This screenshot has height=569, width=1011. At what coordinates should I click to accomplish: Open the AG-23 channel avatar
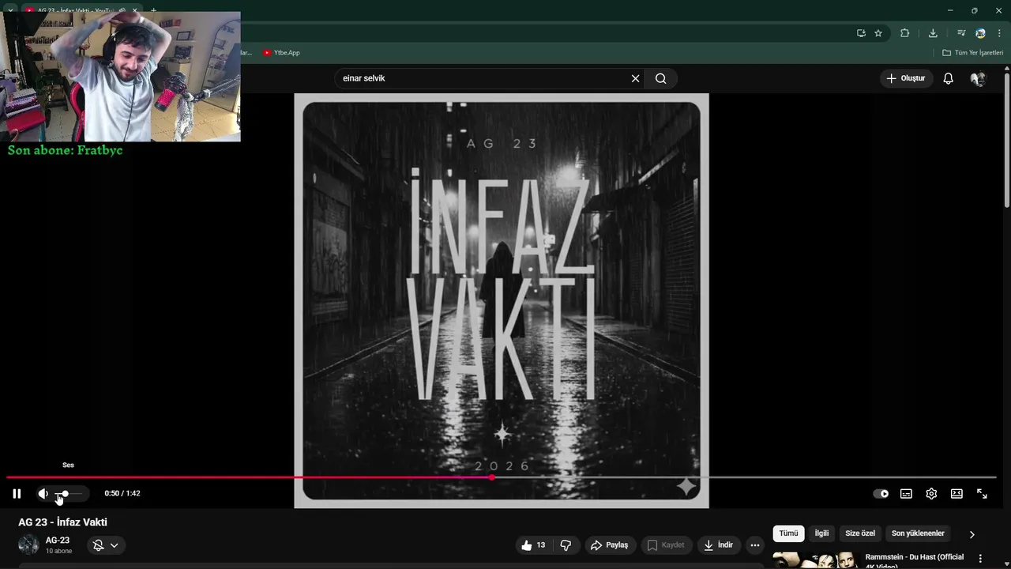28,545
